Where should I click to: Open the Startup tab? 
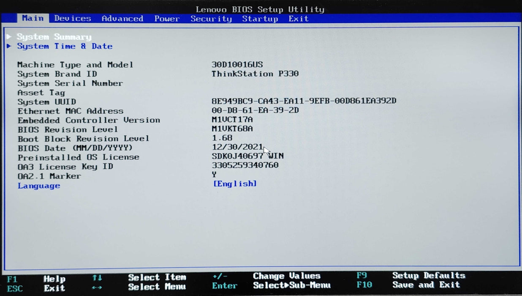(x=260, y=19)
